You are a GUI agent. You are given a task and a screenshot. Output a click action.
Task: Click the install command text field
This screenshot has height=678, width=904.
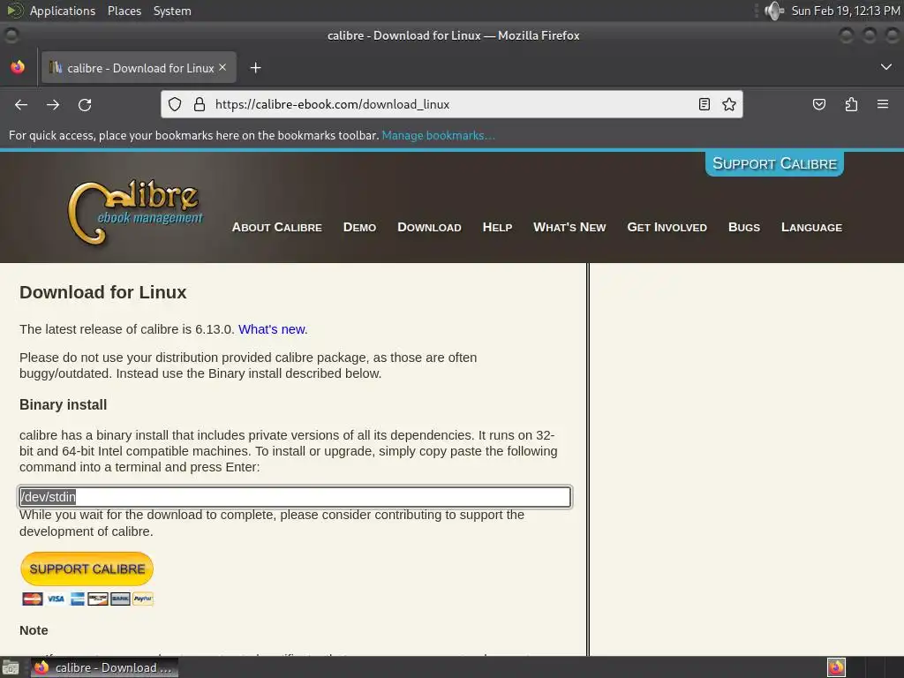tap(295, 497)
